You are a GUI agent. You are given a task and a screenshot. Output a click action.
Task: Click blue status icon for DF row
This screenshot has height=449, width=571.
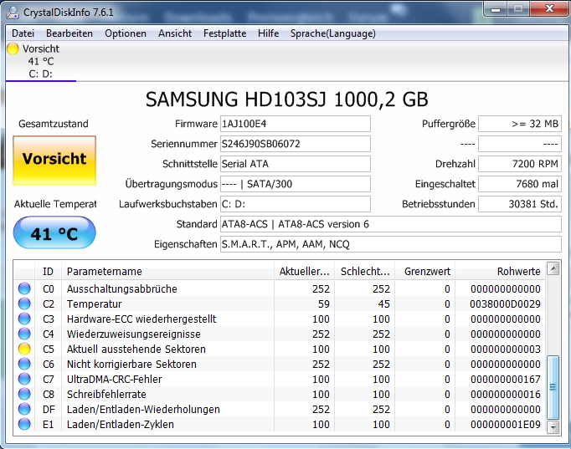click(24, 409)
